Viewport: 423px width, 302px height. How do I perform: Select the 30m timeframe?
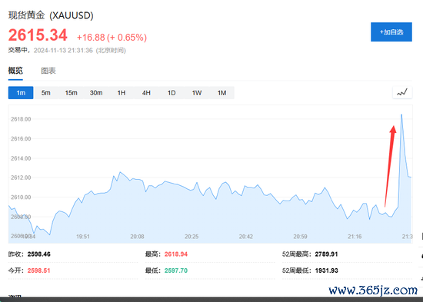[96, 93]
